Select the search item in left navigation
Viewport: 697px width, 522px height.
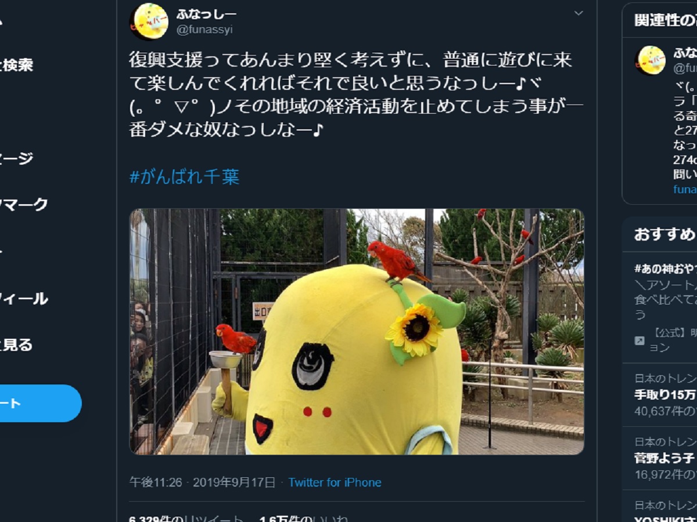click(x=16, y=65)
